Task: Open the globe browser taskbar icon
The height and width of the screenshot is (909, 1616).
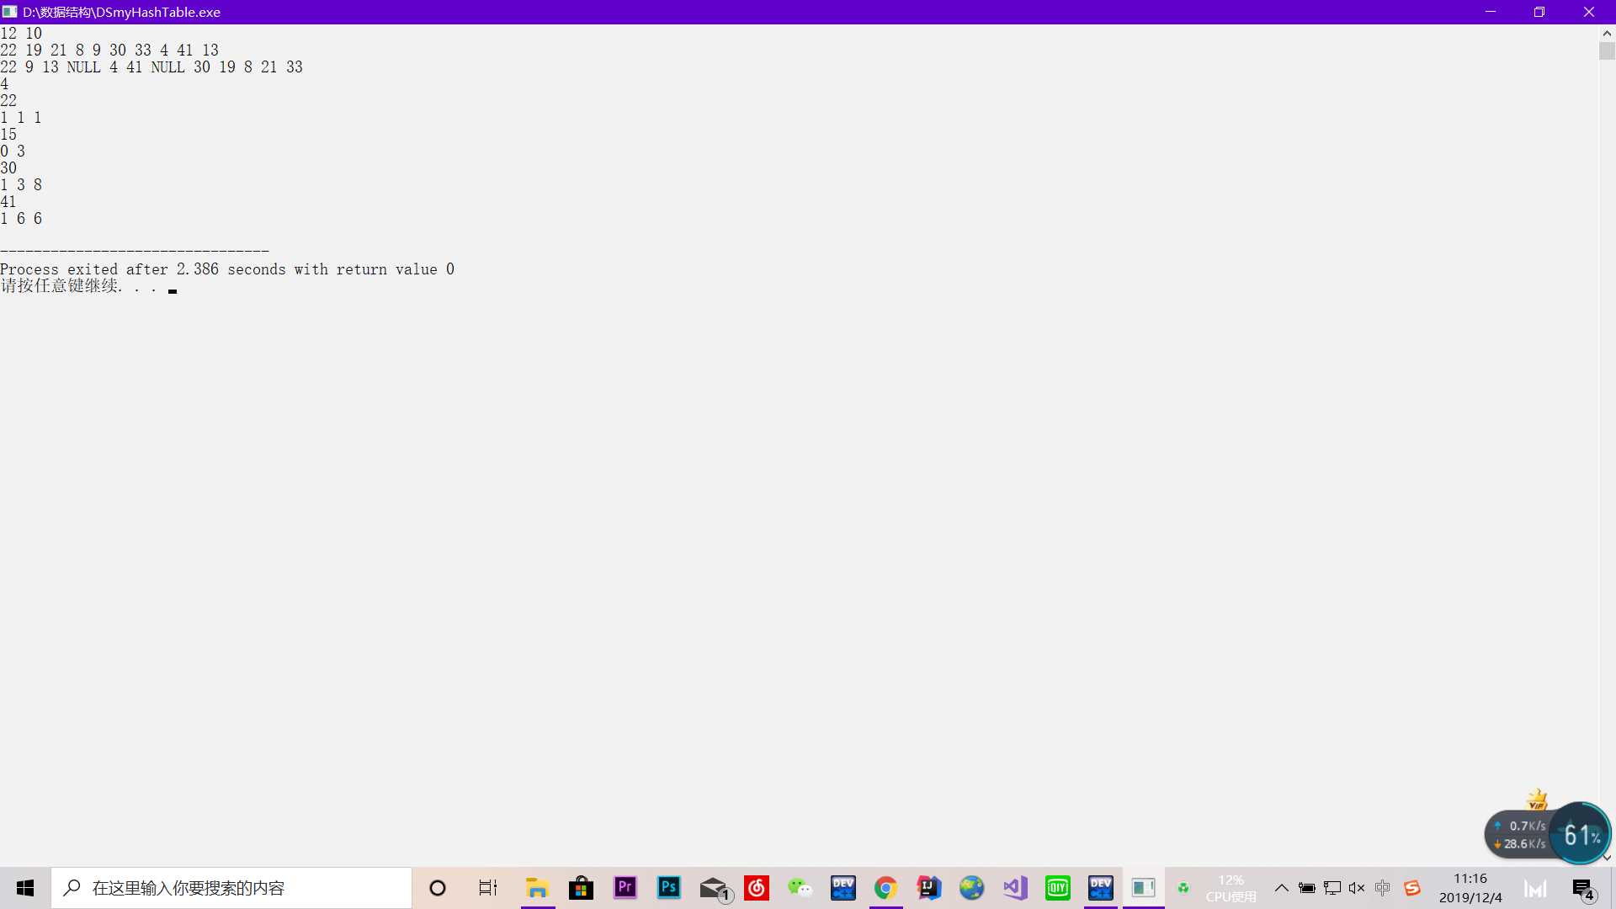Action: coord(971,888)
